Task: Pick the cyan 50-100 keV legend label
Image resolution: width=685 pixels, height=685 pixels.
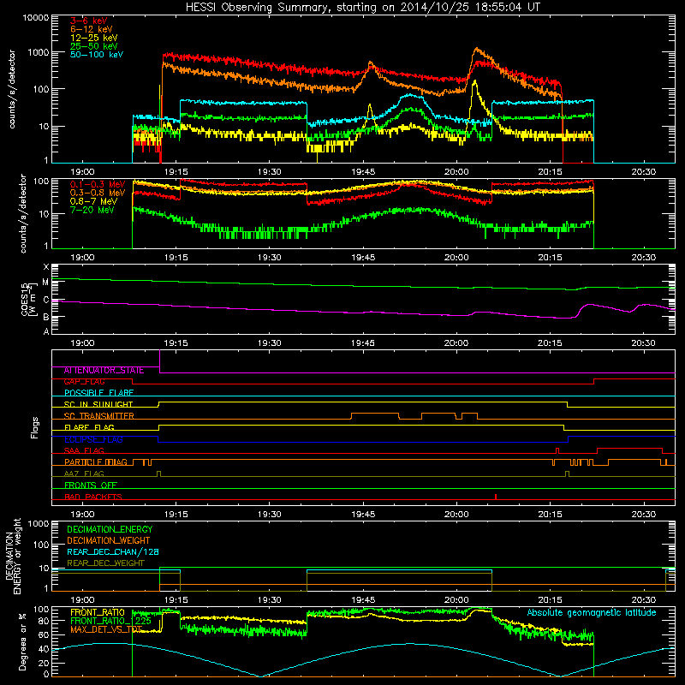Action: [97, 55]
